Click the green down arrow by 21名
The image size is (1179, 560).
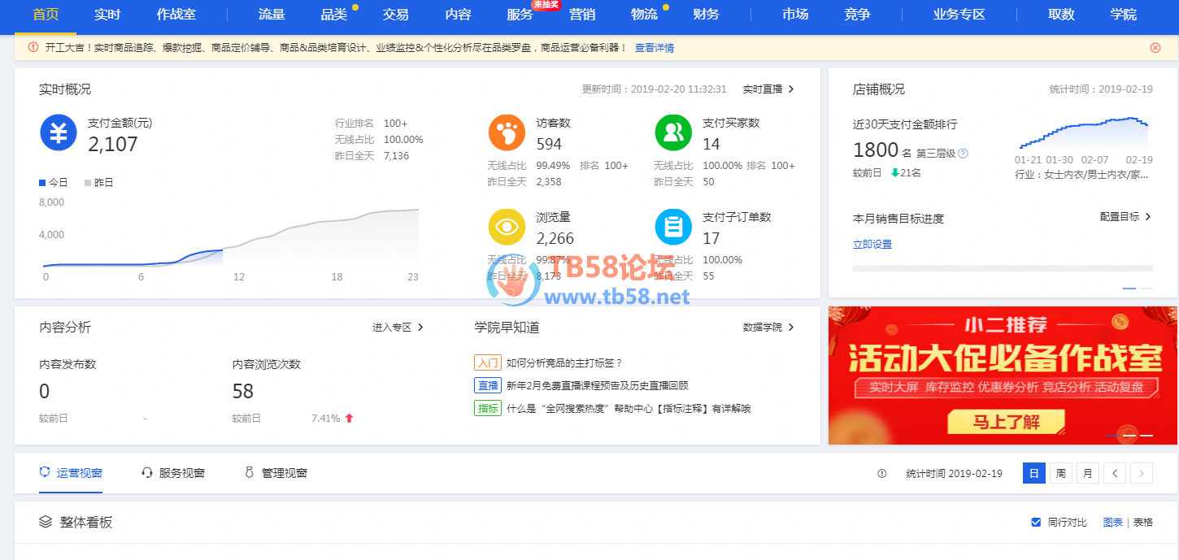894,172
